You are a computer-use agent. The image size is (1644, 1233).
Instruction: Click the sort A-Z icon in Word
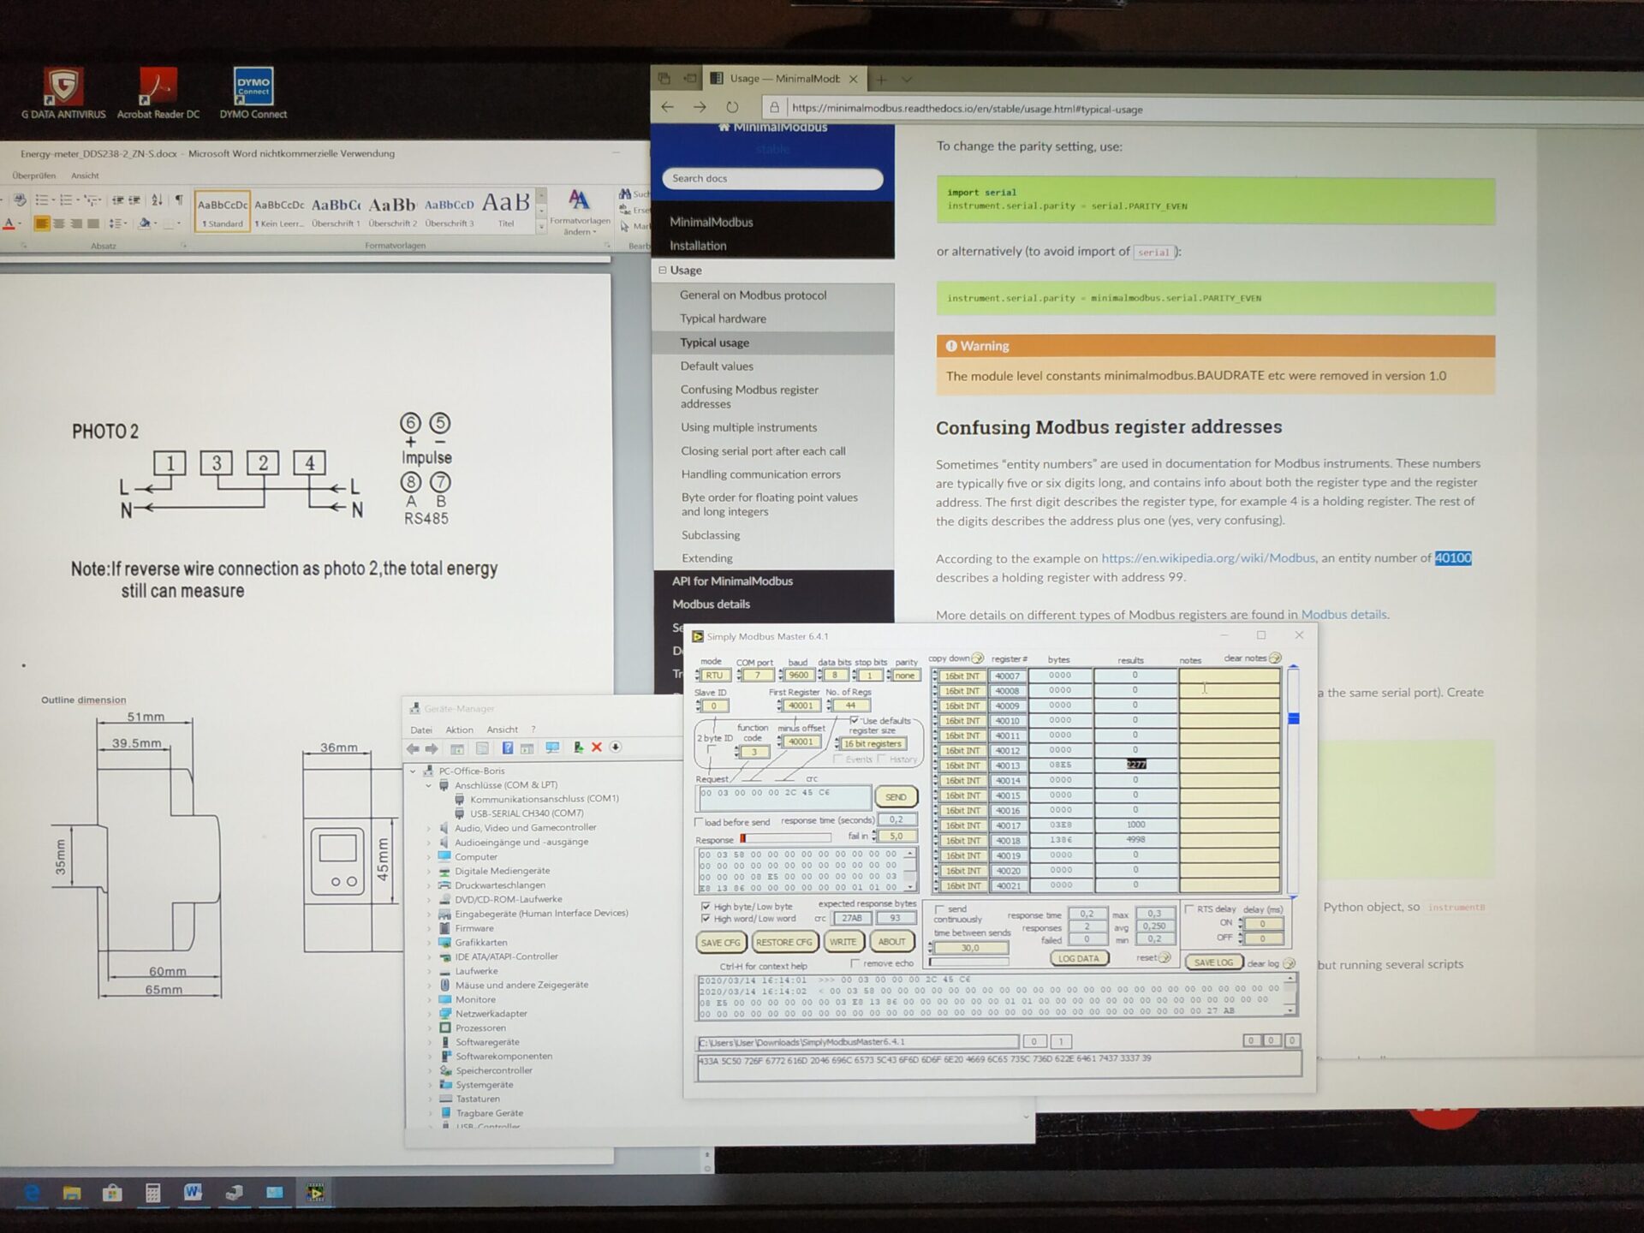[x=157, y=200]
